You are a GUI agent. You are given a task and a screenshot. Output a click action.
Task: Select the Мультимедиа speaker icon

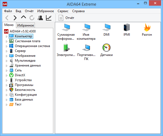11,61
